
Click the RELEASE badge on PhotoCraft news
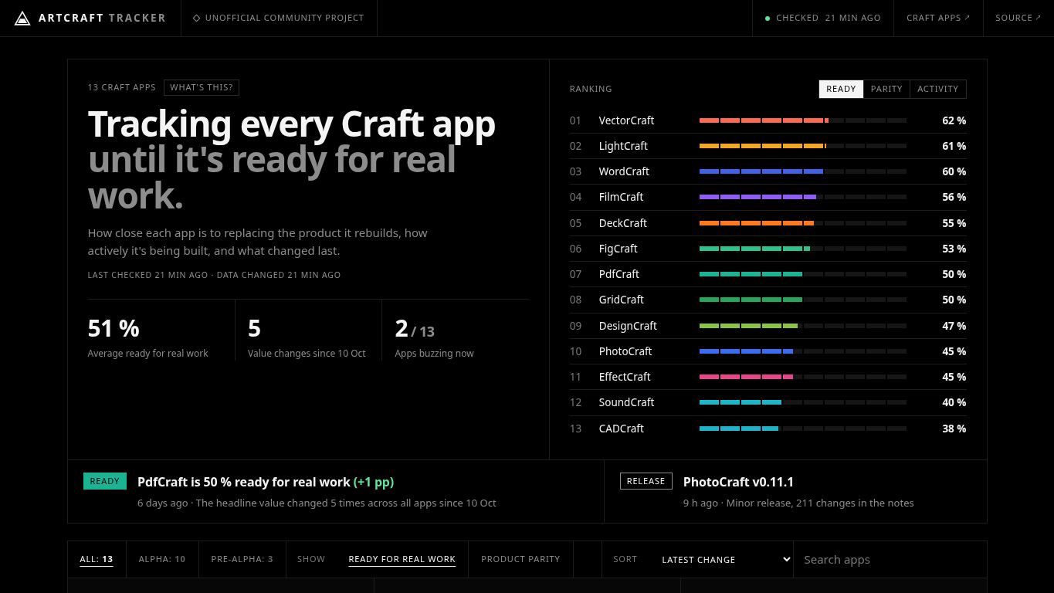[x=646, y=481]
